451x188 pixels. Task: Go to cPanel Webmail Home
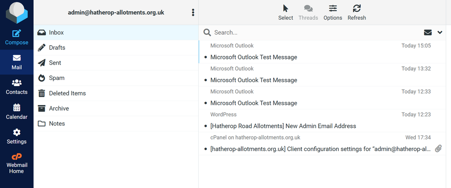point(17,163)
